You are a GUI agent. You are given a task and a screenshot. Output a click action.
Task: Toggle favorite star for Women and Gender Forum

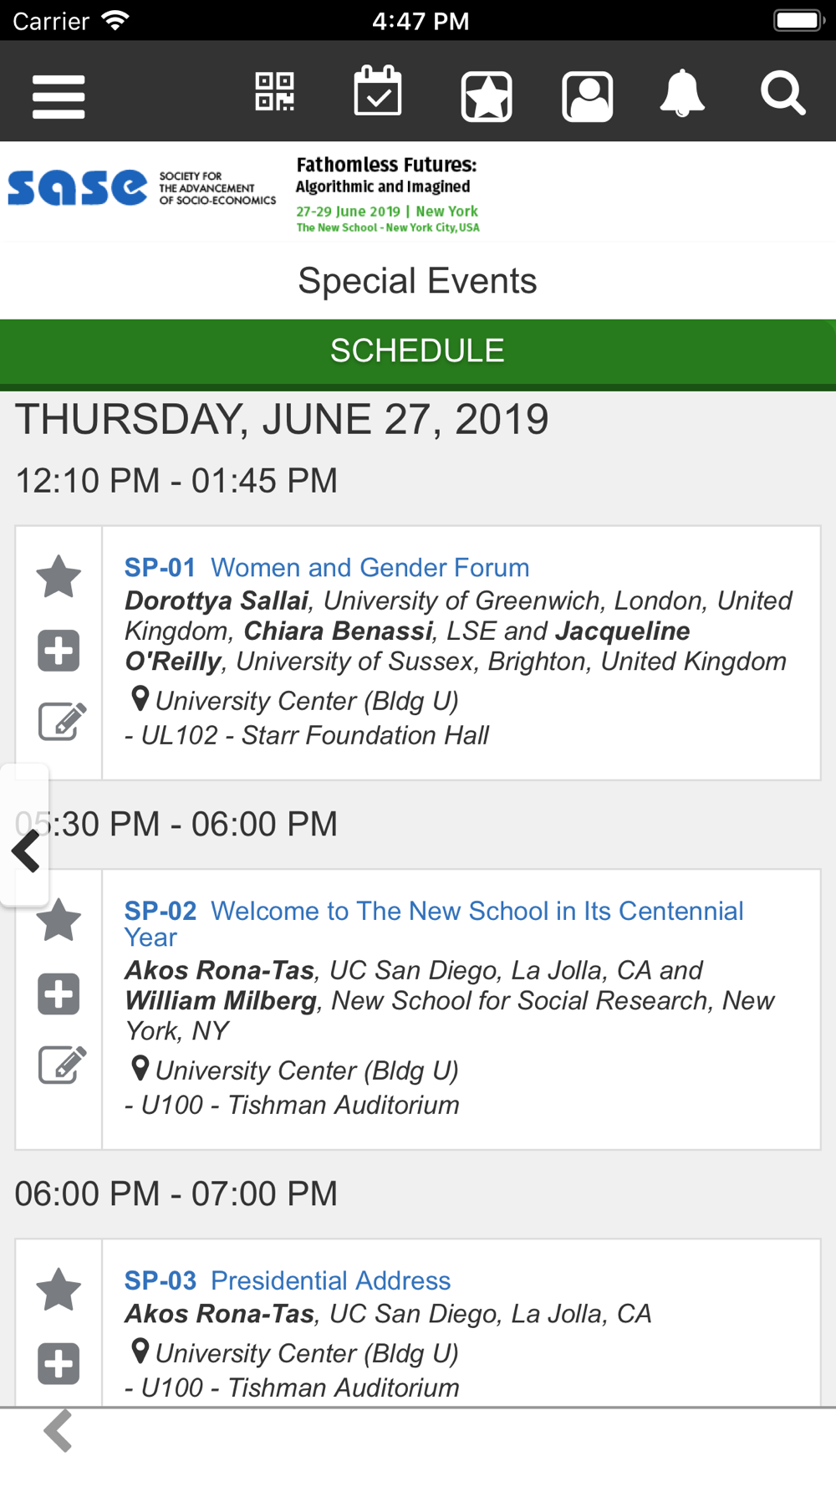pyautogui.click(x=59, y=576)
